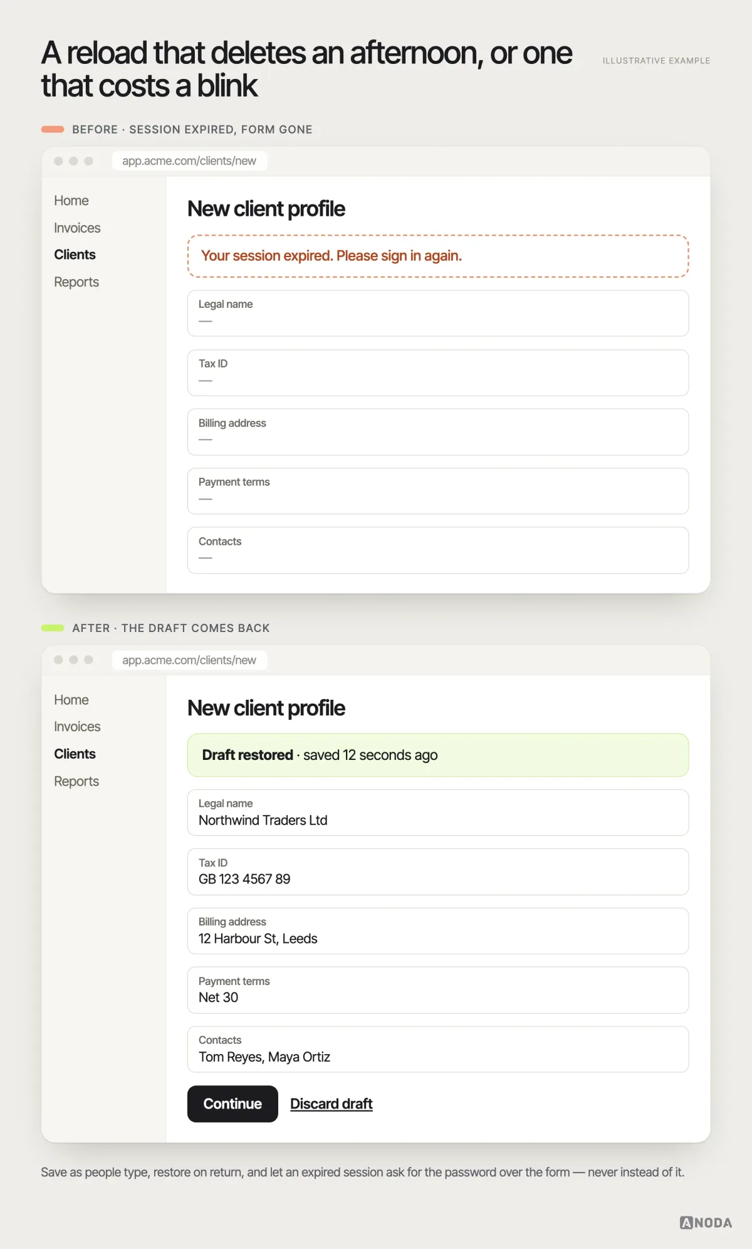Image resolution: width=752 pixels, height=1249 pixels.
Task: Open Home in the After window sidebar
Action: [71, 700]
